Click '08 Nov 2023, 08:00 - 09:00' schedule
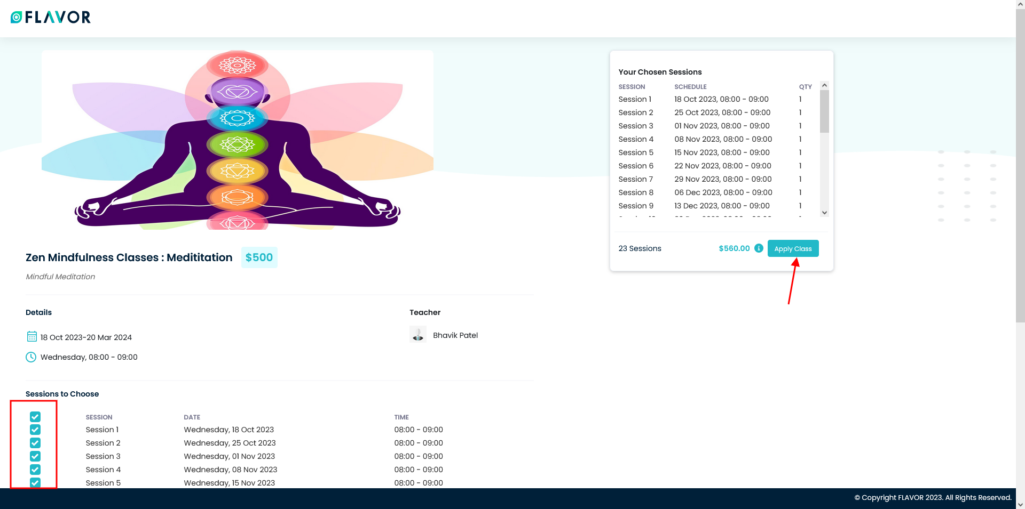The height and width of the screenshot is (509, 1025). pyautogui.click(x=723, y=139)
